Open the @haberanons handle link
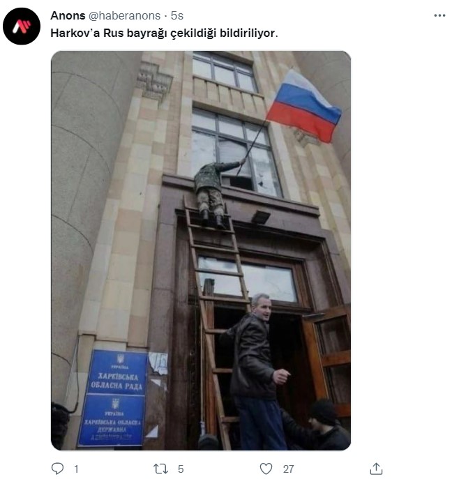Viewport: 452px width, 479px height. [x=124, y=15]
